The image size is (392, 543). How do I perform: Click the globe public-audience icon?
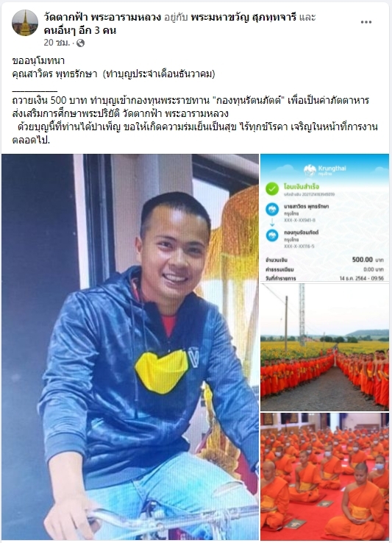coord(80,43)
